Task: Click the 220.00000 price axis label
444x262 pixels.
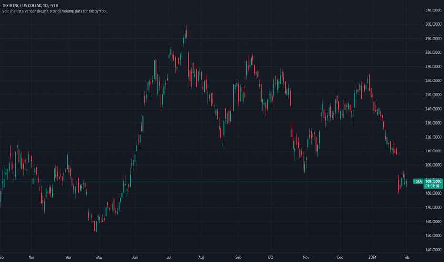Action: pos(433,137)
